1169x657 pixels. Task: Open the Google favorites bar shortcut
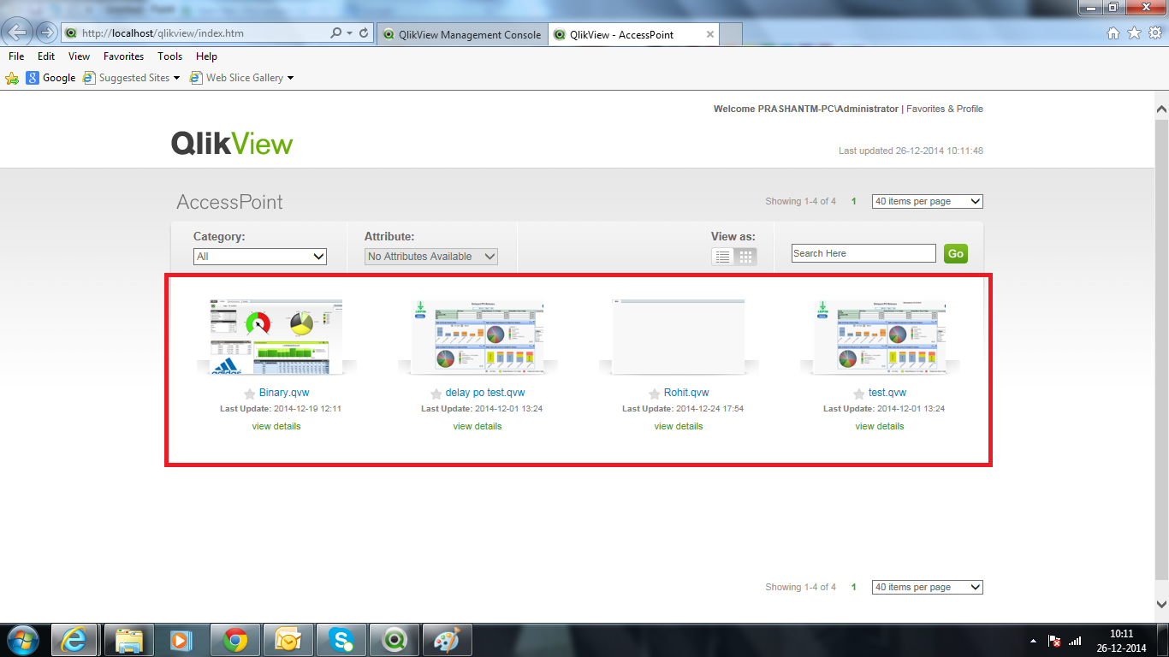click(51, 78)
